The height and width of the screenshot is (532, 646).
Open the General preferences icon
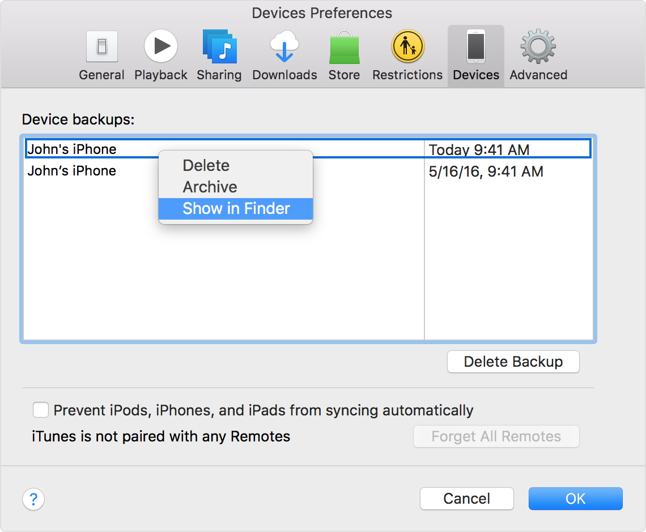click(x=101, y=47)
